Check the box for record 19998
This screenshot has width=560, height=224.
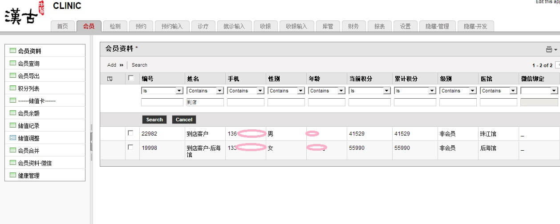pos(130,147)
